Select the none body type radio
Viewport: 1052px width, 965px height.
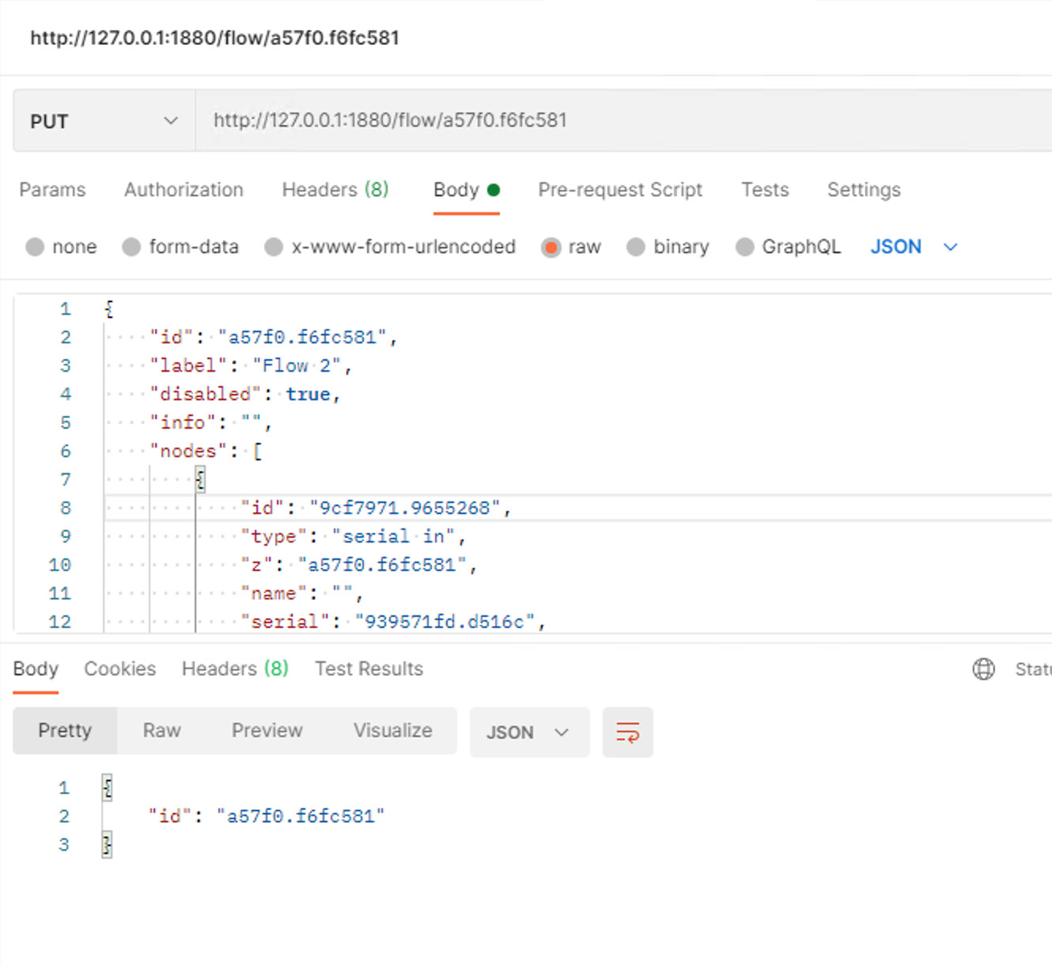click(35, 247)
